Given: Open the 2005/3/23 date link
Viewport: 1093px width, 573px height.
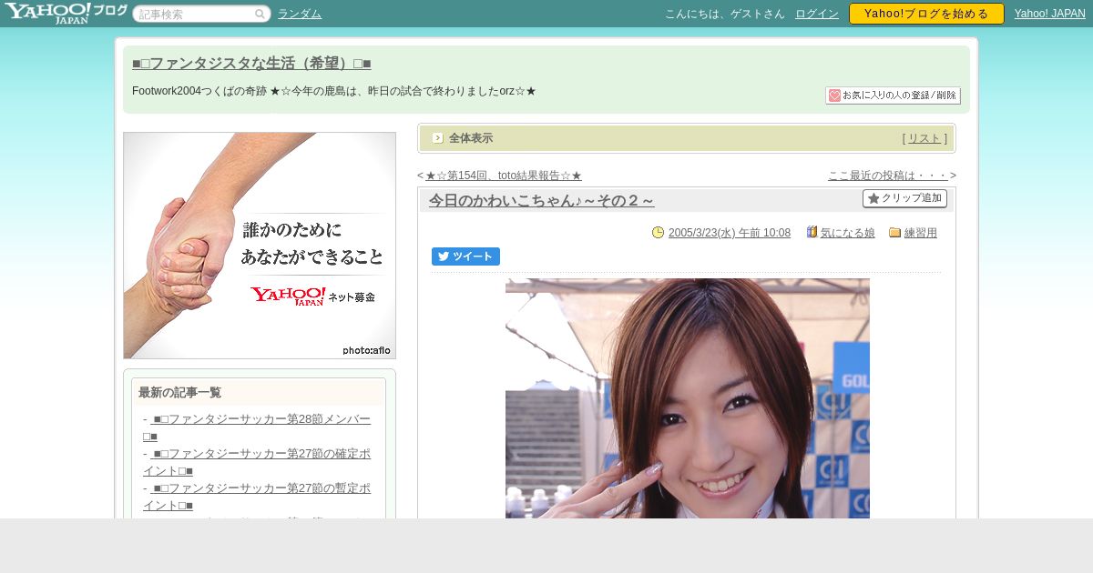Looking at the screenshot, I should click(730, 233).
